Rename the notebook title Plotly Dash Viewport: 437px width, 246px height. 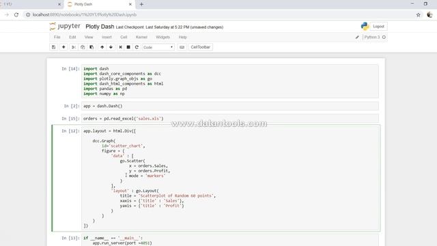pyautogui.click(x=100, y=27)
